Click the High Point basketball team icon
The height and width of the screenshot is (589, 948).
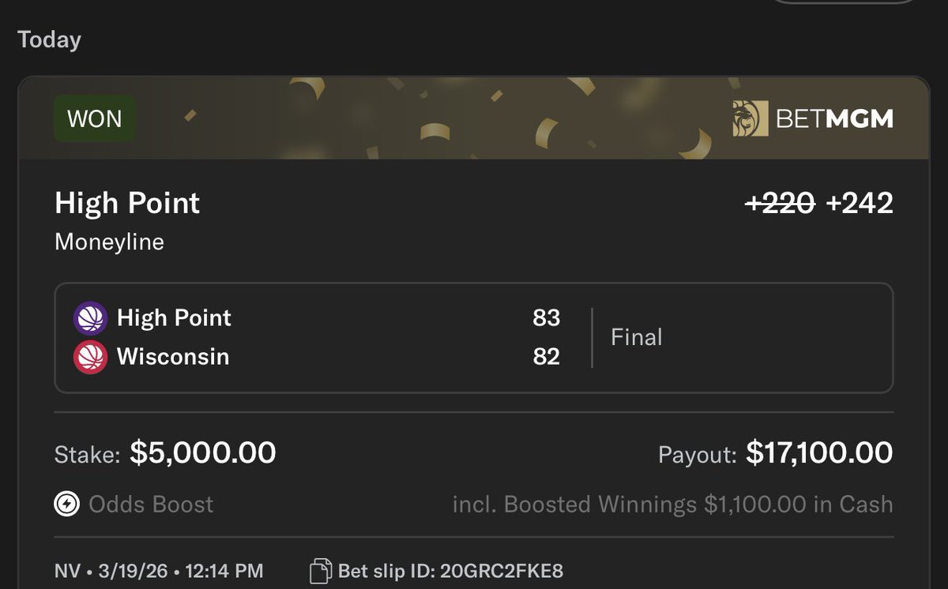point(90,318)
